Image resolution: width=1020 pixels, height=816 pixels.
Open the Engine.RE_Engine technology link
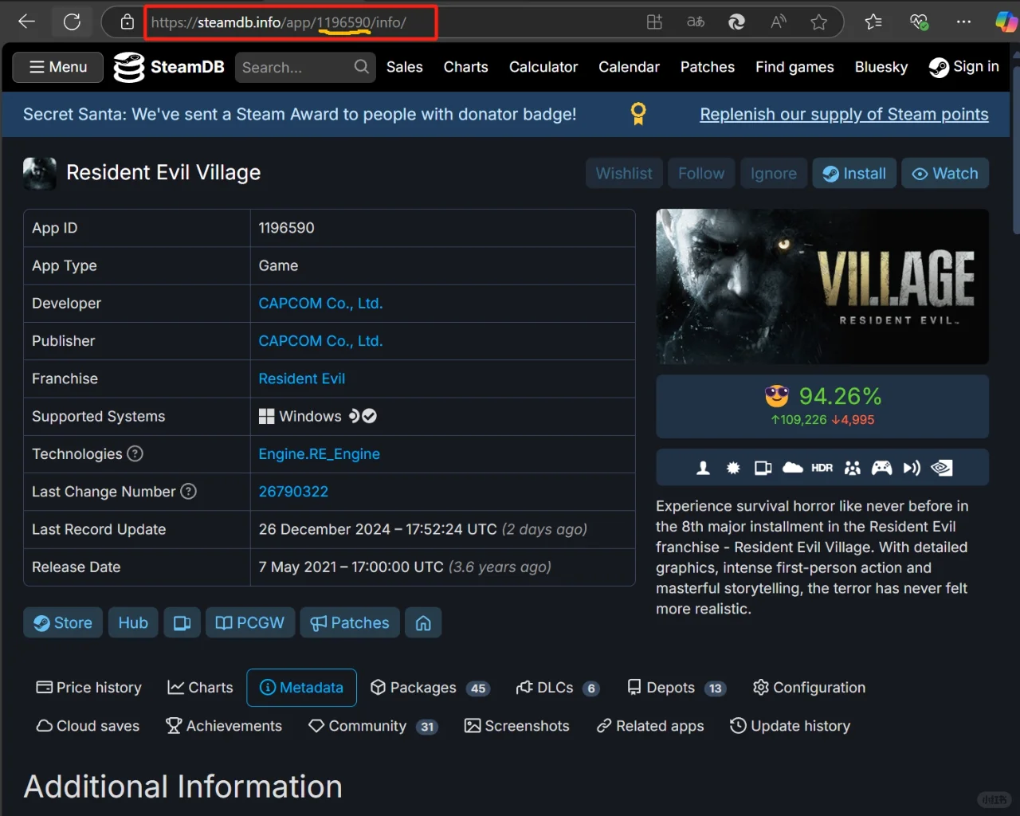pos(320,454)
